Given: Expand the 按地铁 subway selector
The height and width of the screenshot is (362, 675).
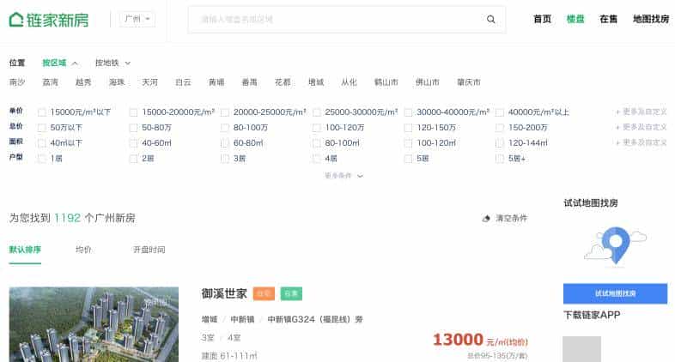Looking at the screenshot, I should pyautogui.click(x=112, y=63).
